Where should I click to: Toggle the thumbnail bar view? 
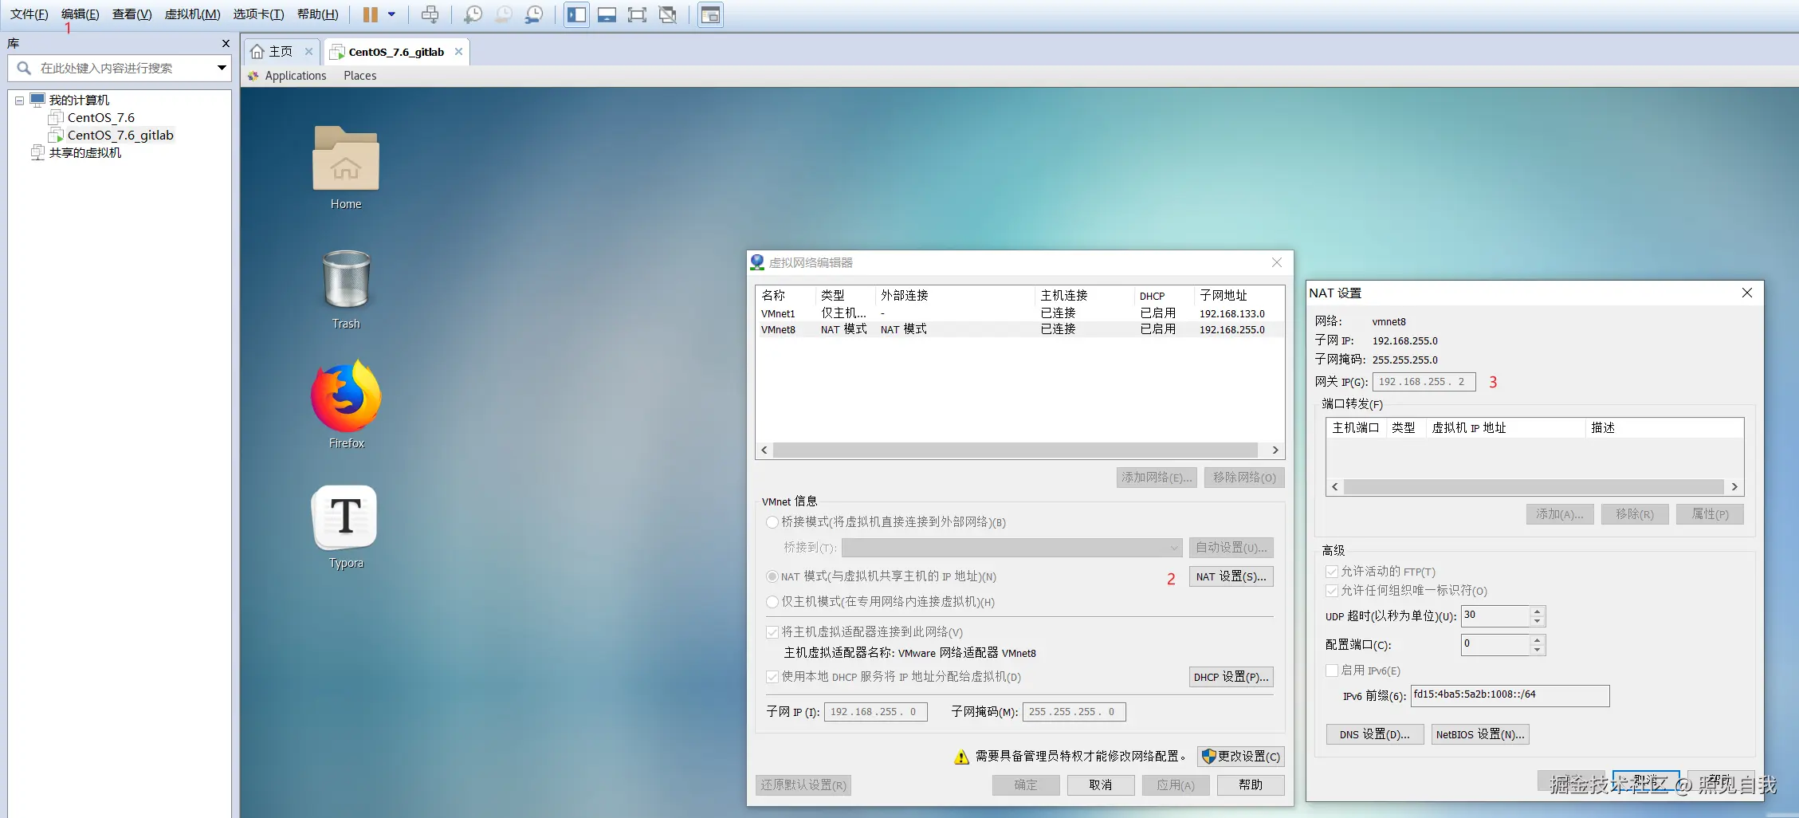click(x=607, y=14)
